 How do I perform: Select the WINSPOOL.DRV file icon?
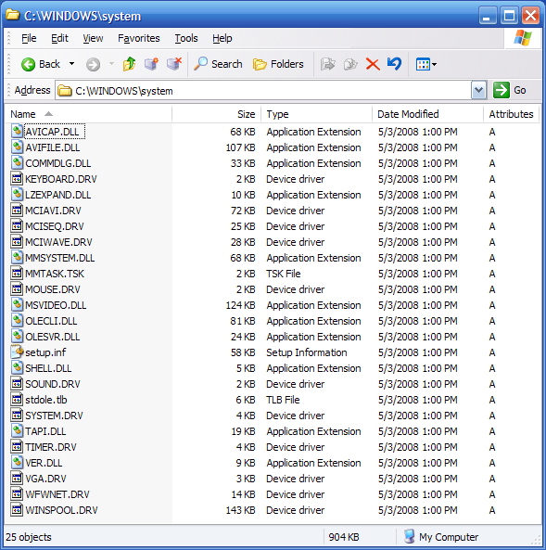[x=17, y=510]
